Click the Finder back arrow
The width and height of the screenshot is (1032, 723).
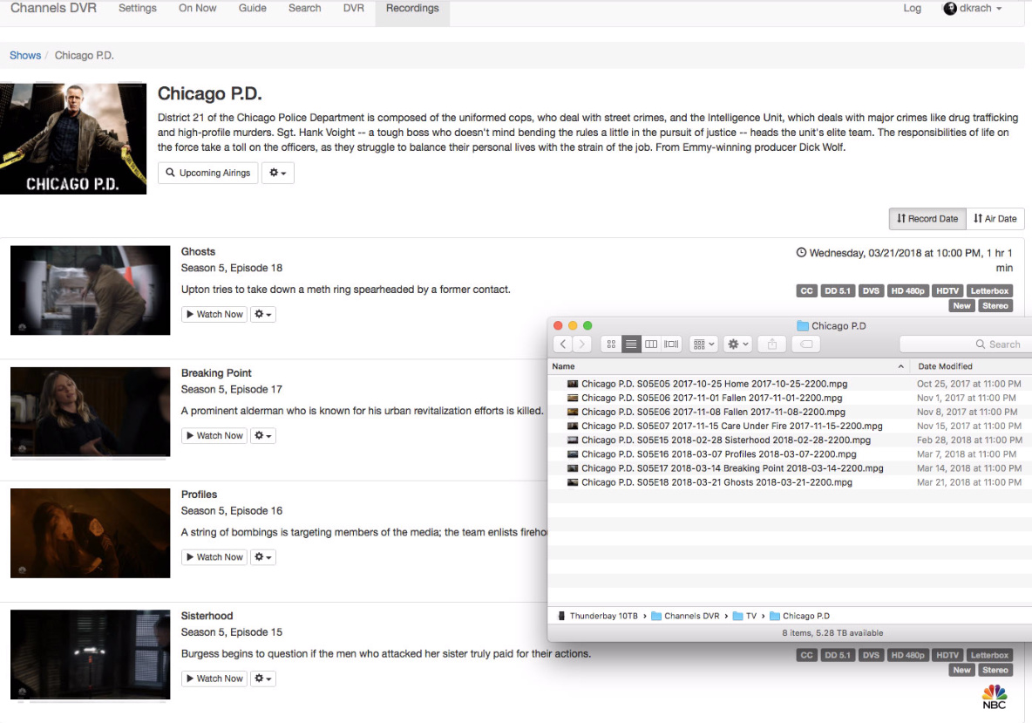click(x=563, y=344)
